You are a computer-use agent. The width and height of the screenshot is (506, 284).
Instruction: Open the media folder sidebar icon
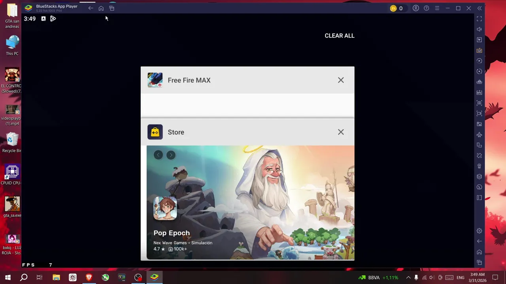(480, 124)
